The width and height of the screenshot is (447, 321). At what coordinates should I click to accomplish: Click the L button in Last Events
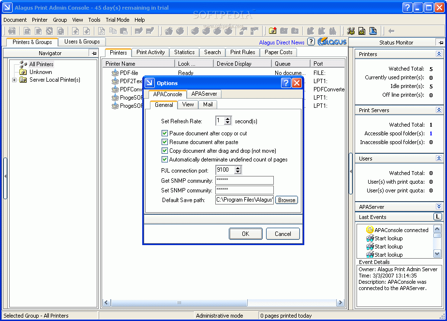(438, 217)
